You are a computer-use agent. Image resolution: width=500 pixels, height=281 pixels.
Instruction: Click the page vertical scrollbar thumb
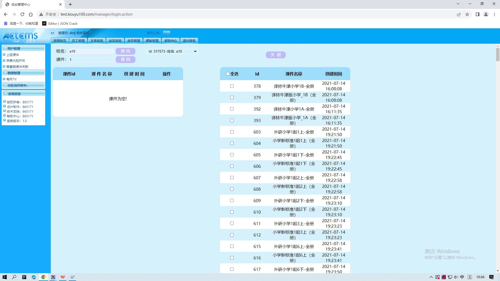tap(498, 55)
